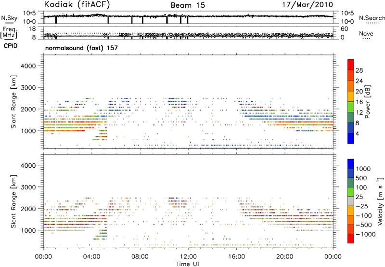Click the "08:00" time axis tick label
Image resolution: width=385 pixels, height=267 pixels.
coord(140,257)
